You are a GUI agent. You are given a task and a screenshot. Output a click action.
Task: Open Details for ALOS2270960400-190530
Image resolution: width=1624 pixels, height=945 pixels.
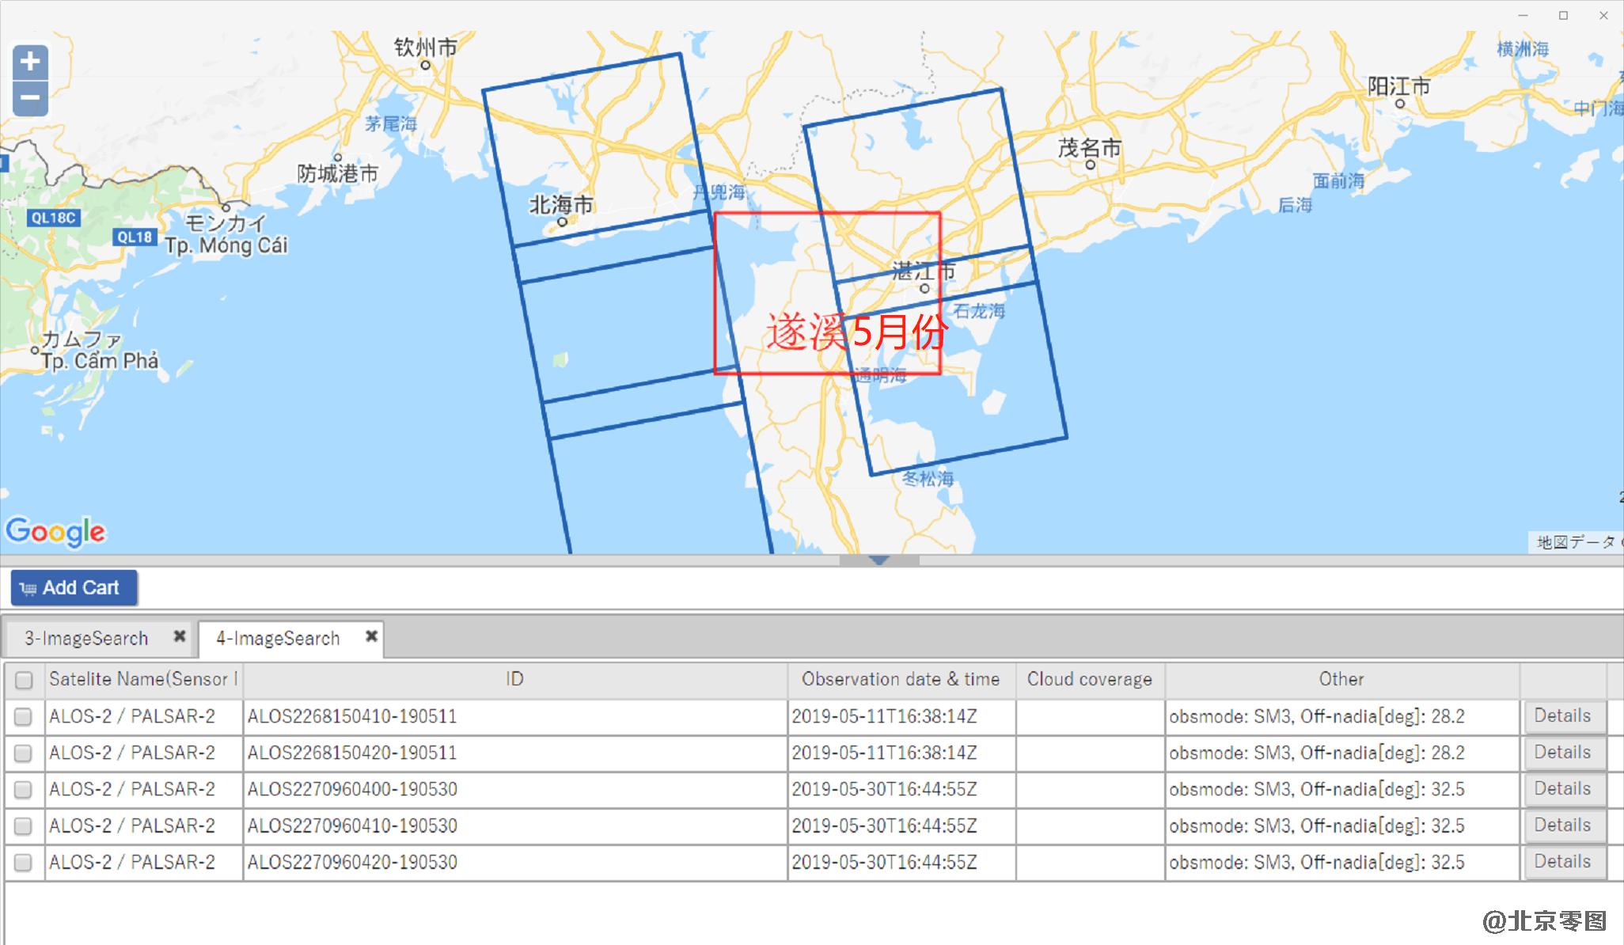click(1565, 789)
